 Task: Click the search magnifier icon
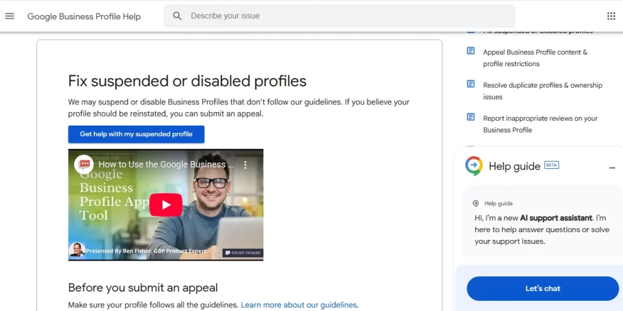coord(177,16)
